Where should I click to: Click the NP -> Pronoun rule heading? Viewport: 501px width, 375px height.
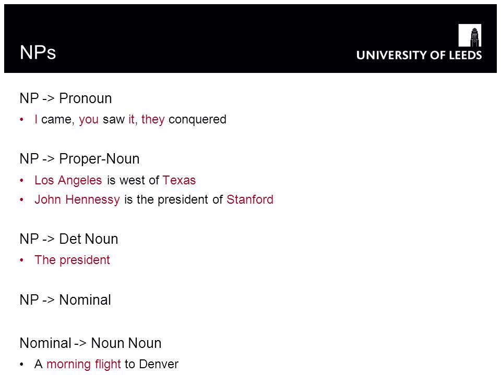click(x=66, y=98)
